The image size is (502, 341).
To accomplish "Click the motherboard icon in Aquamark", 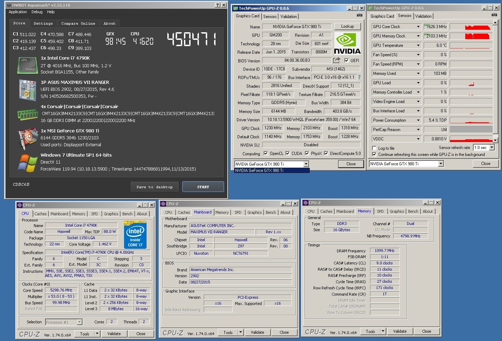I will pos(28,90).
